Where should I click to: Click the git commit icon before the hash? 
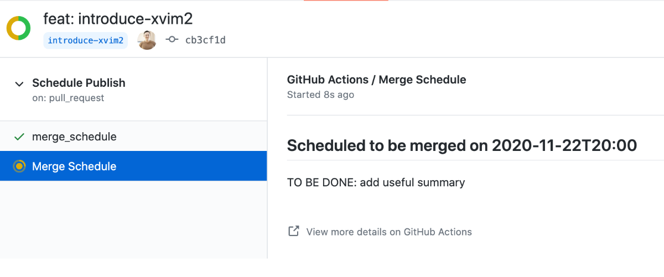tap(172, 40)
